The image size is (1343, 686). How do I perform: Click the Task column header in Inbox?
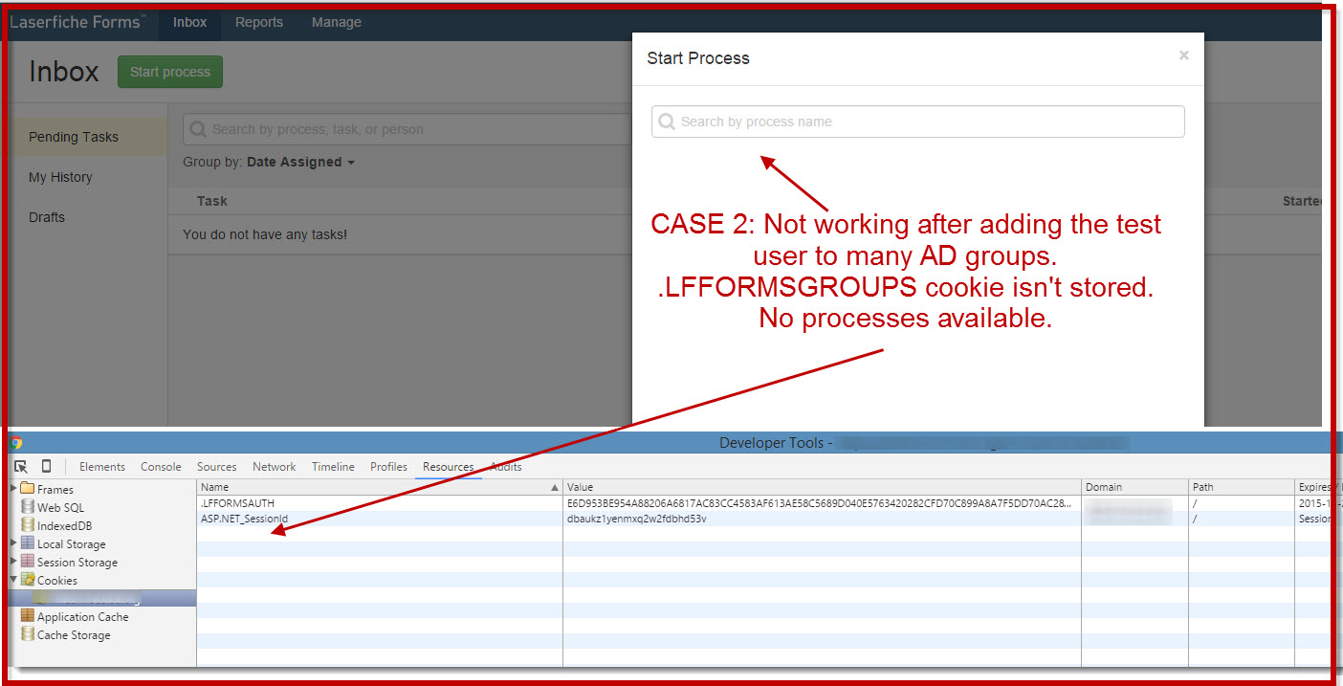(x=212, y=201)
